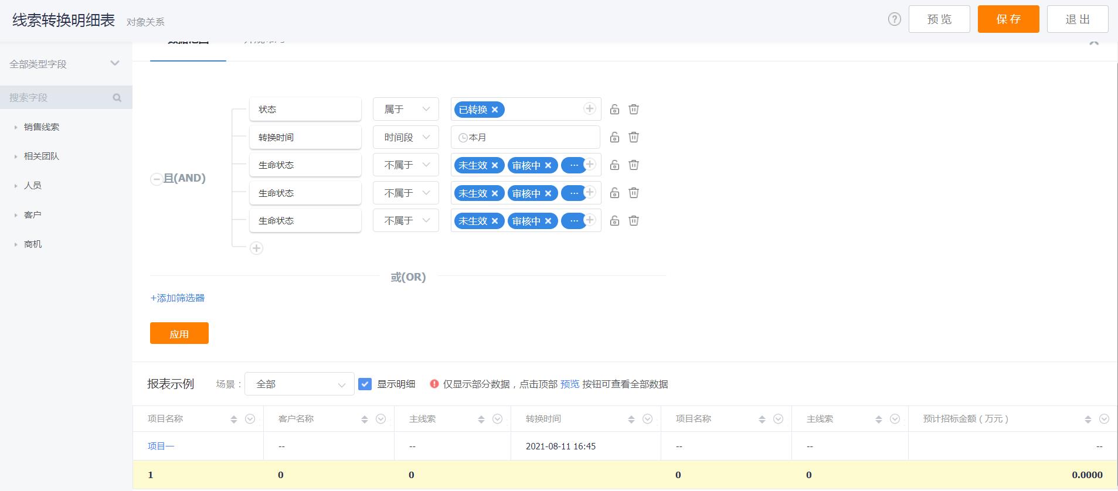Expand the 销售线索 tree item
The height and width of the screenshot is (491, 1118).
click(16, 127)
